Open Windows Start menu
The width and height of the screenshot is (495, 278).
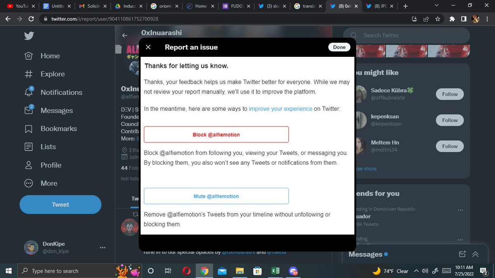[8, 271]
